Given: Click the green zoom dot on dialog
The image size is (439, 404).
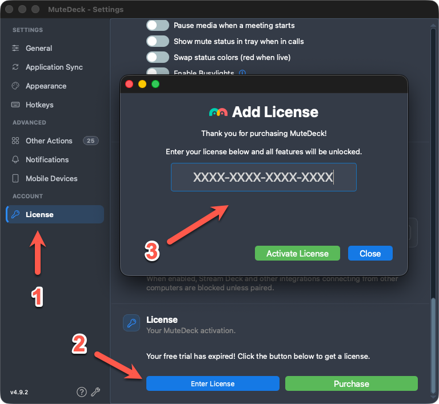Looking at the screenshot, I should point(155,84).
